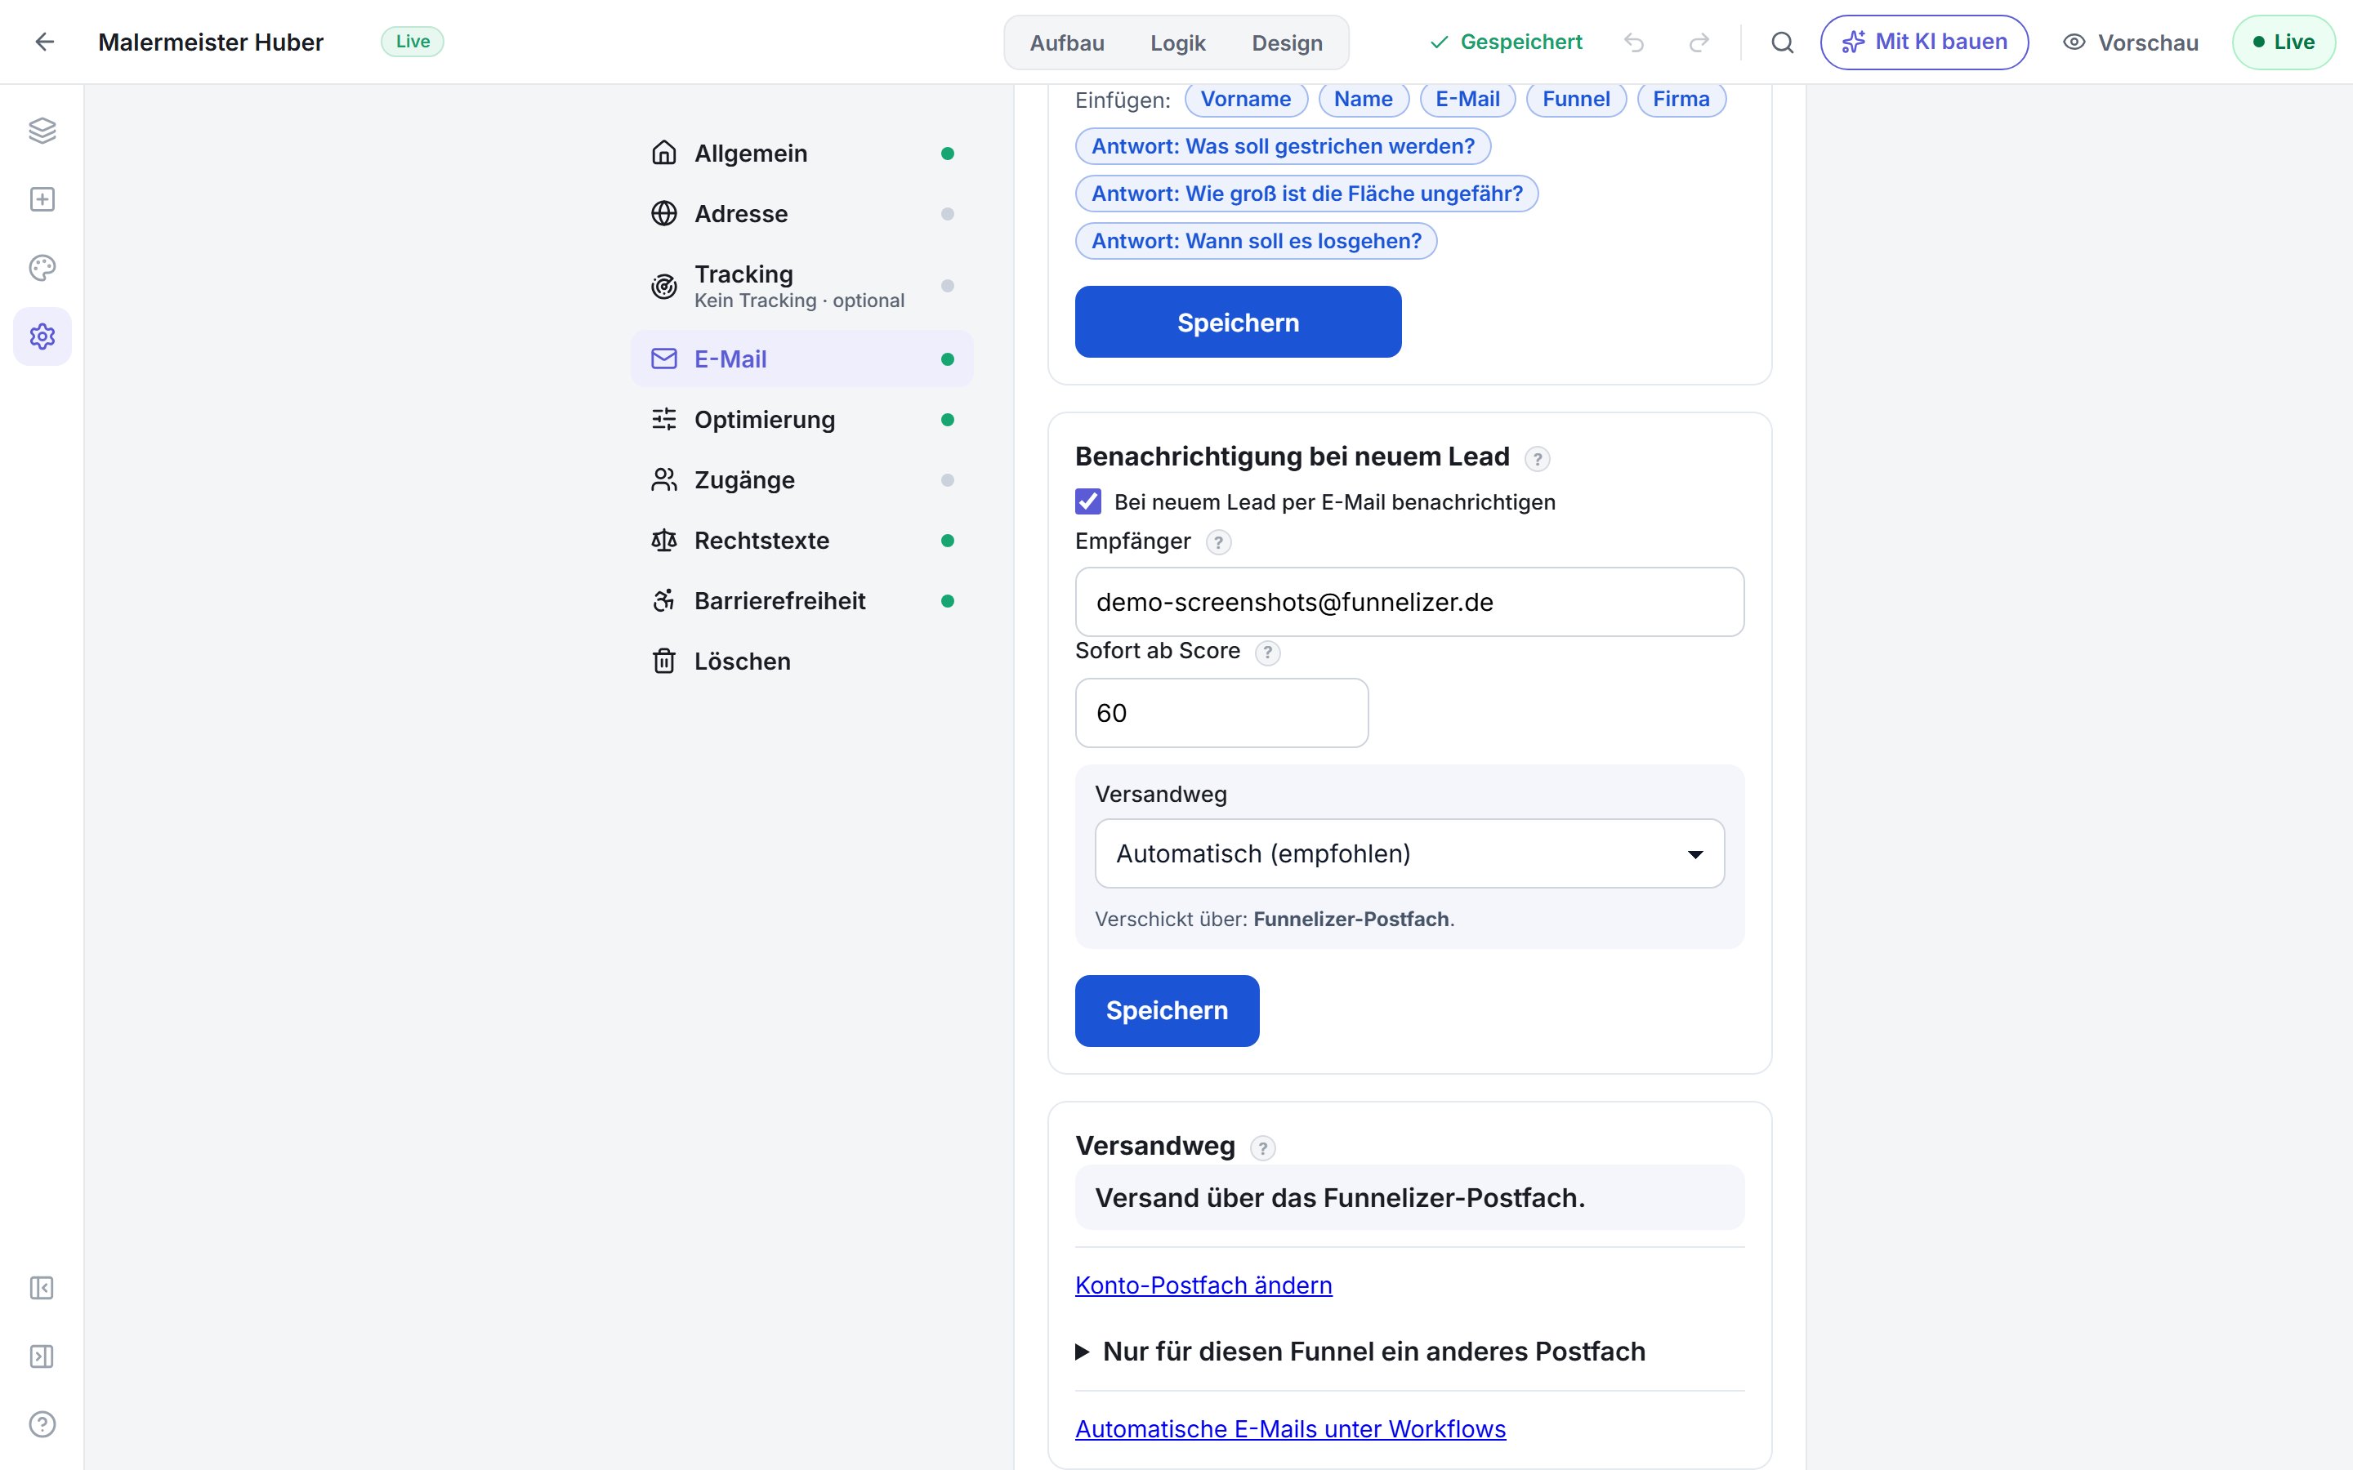Insert Antwort: Wann soll es losgehen? chip
The width and height of the screenshot is (2353, 1470).
[1257, 241]
